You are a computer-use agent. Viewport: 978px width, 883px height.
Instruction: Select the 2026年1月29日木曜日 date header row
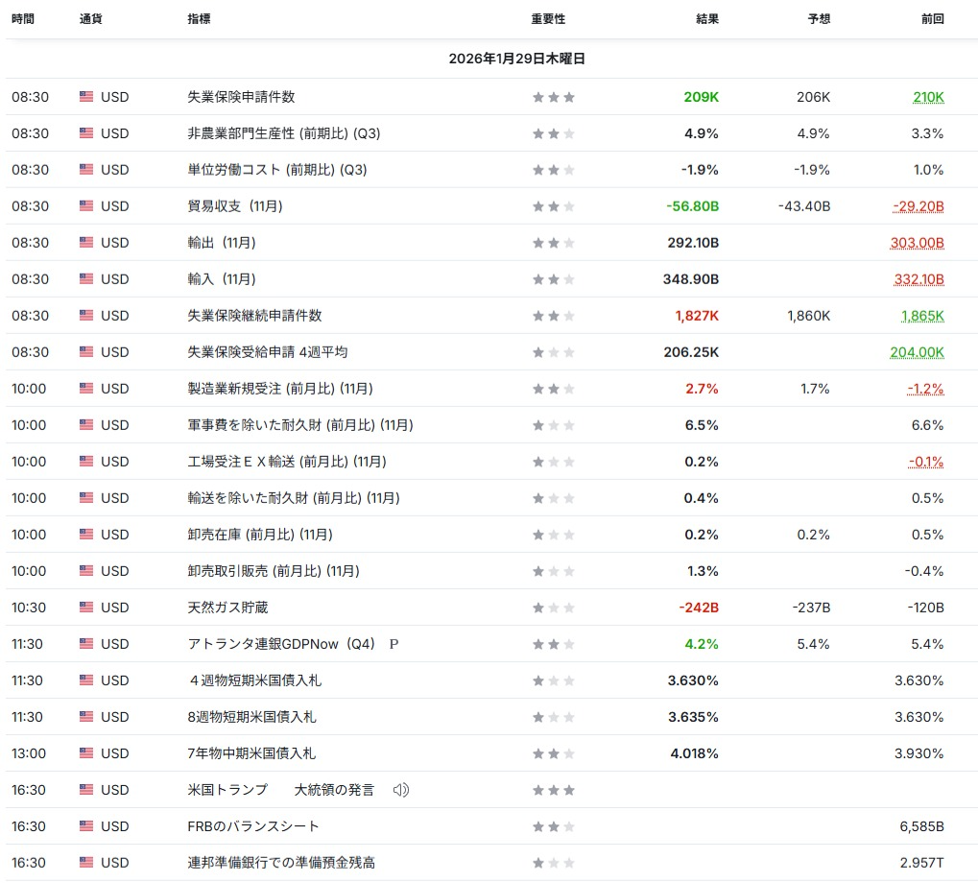coord(516,59)
